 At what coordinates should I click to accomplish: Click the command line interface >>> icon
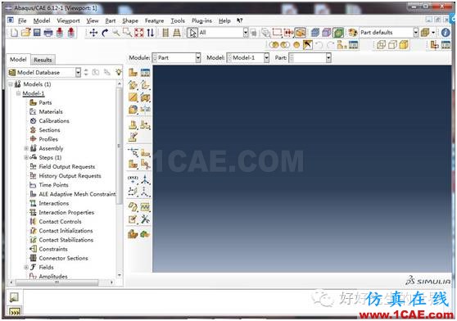pyautogui.click(x=15, y=312)
